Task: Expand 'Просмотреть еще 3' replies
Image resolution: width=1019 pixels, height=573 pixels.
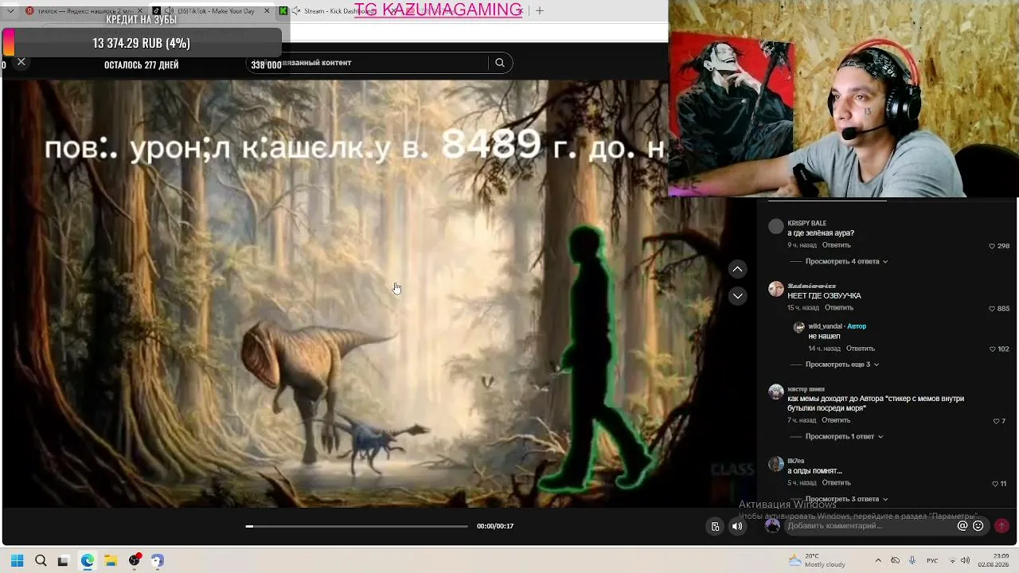Action: coord(841,364)
